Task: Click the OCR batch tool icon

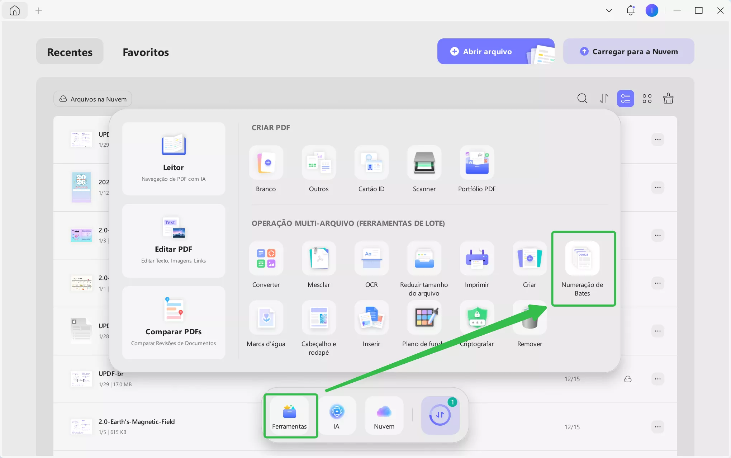Action: (x=371, y=258)
